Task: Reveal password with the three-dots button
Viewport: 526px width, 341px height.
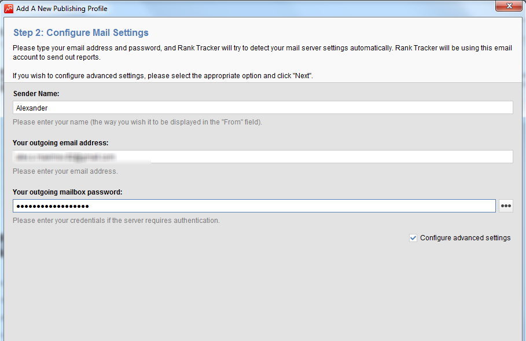Action: point(506,206)
